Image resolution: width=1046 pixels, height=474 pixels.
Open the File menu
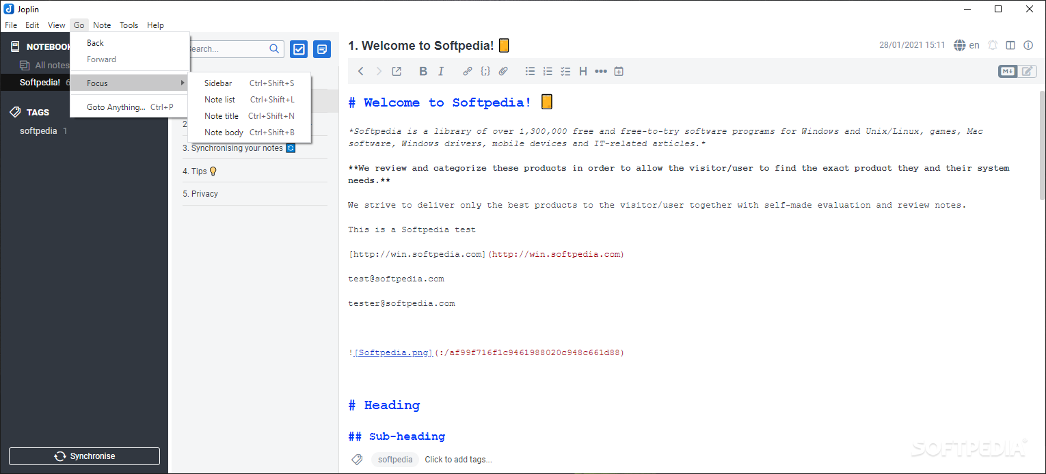pyautogui.click(x=11, y=25)
